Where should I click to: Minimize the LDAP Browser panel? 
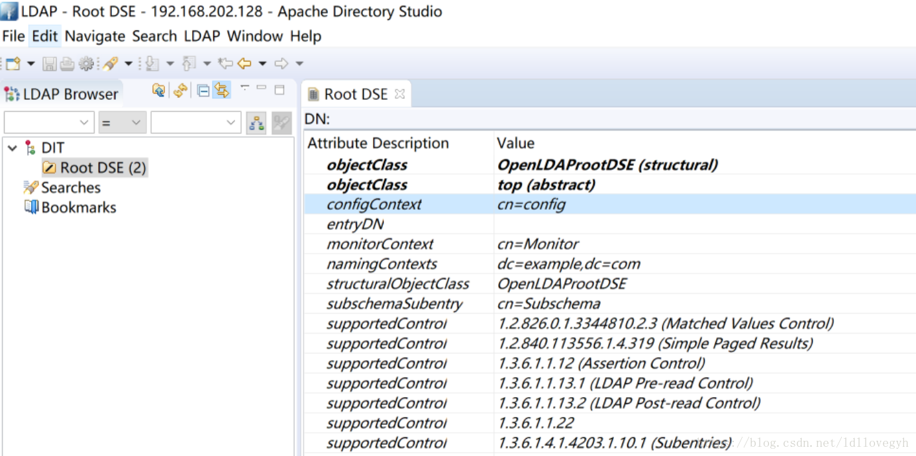[262, 87]
